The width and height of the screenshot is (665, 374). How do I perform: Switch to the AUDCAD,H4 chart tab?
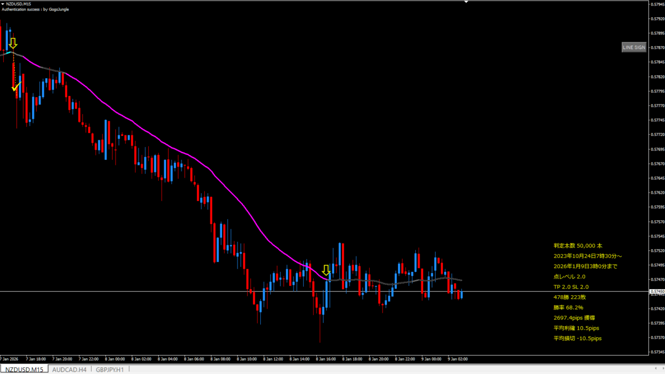pos(69,369)
